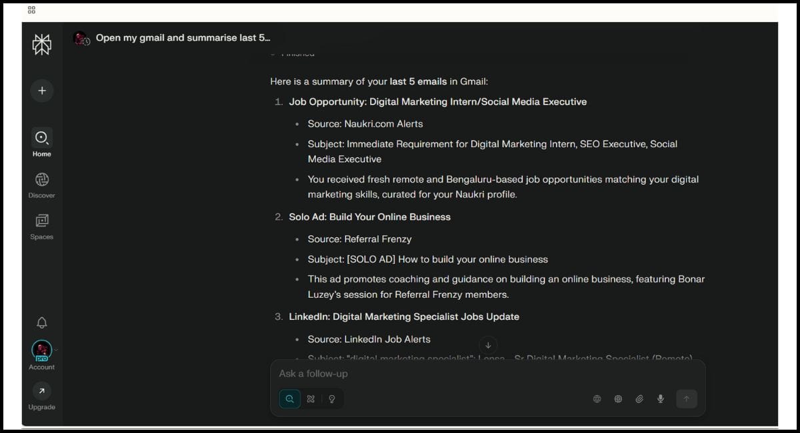Go to the Home section
This screenshot has height=433, width=800.
point(41,143)
